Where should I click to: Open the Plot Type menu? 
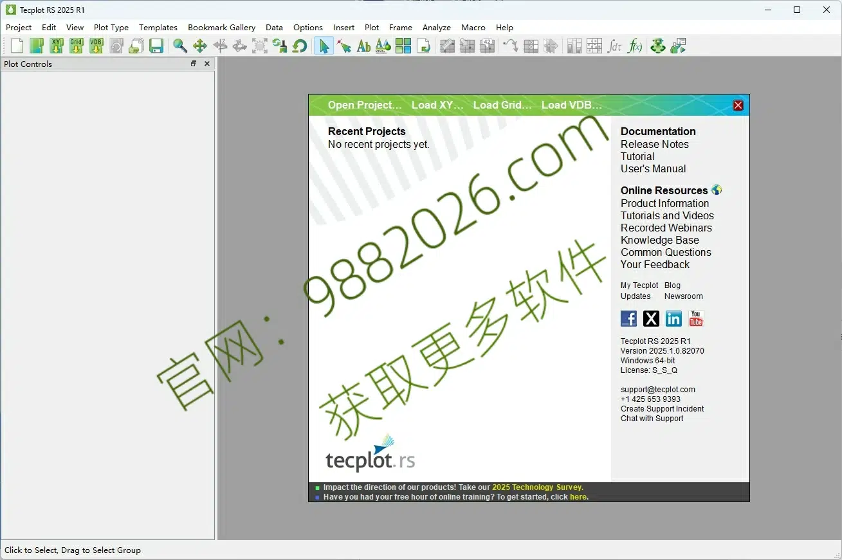[x=111, y=28]
